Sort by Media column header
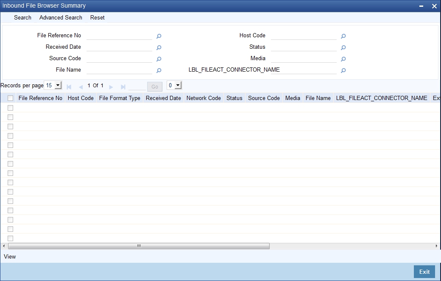441x281 pixels. [293, 98]
